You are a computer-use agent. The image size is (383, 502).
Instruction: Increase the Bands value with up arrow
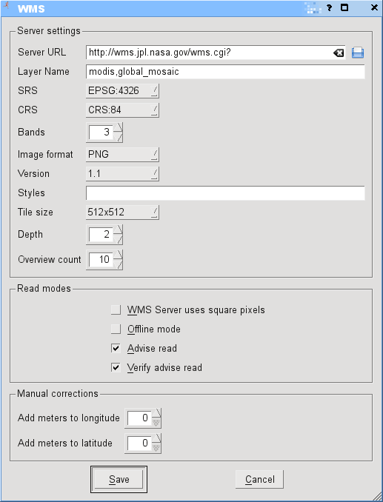(119, 128)
